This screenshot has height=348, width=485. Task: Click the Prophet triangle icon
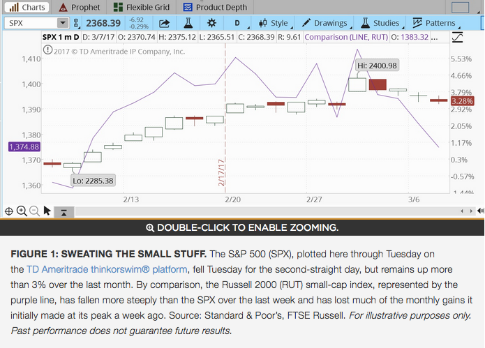(x=63, y=7)
